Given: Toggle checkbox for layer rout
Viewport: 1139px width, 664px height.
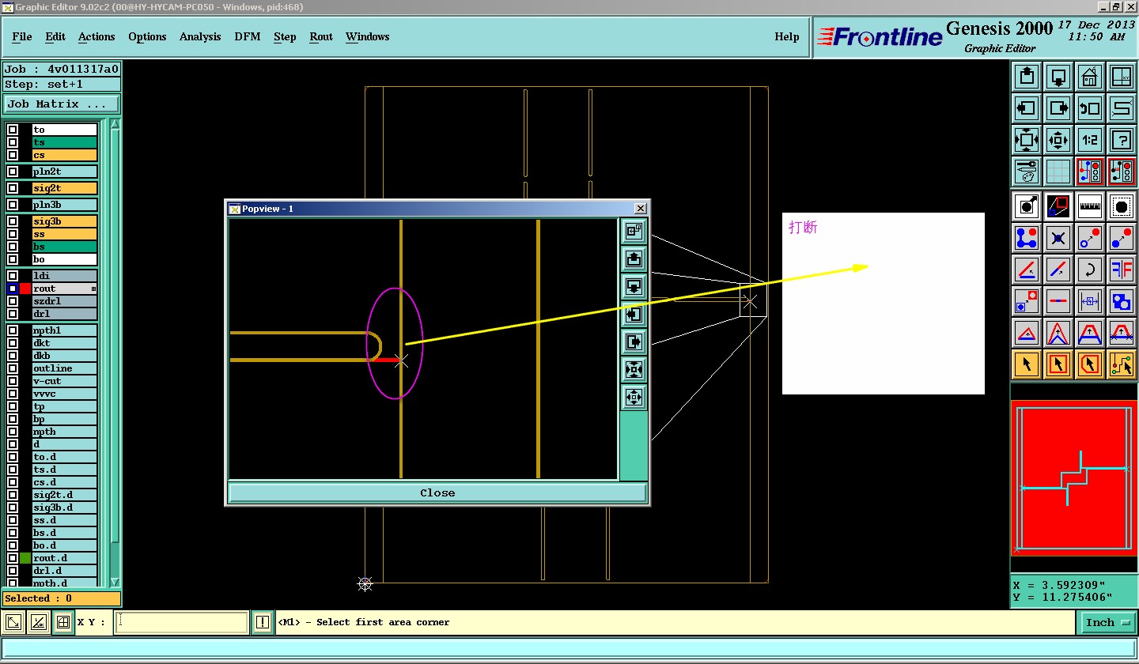Looking at the screenshot, I should (13, 289).
